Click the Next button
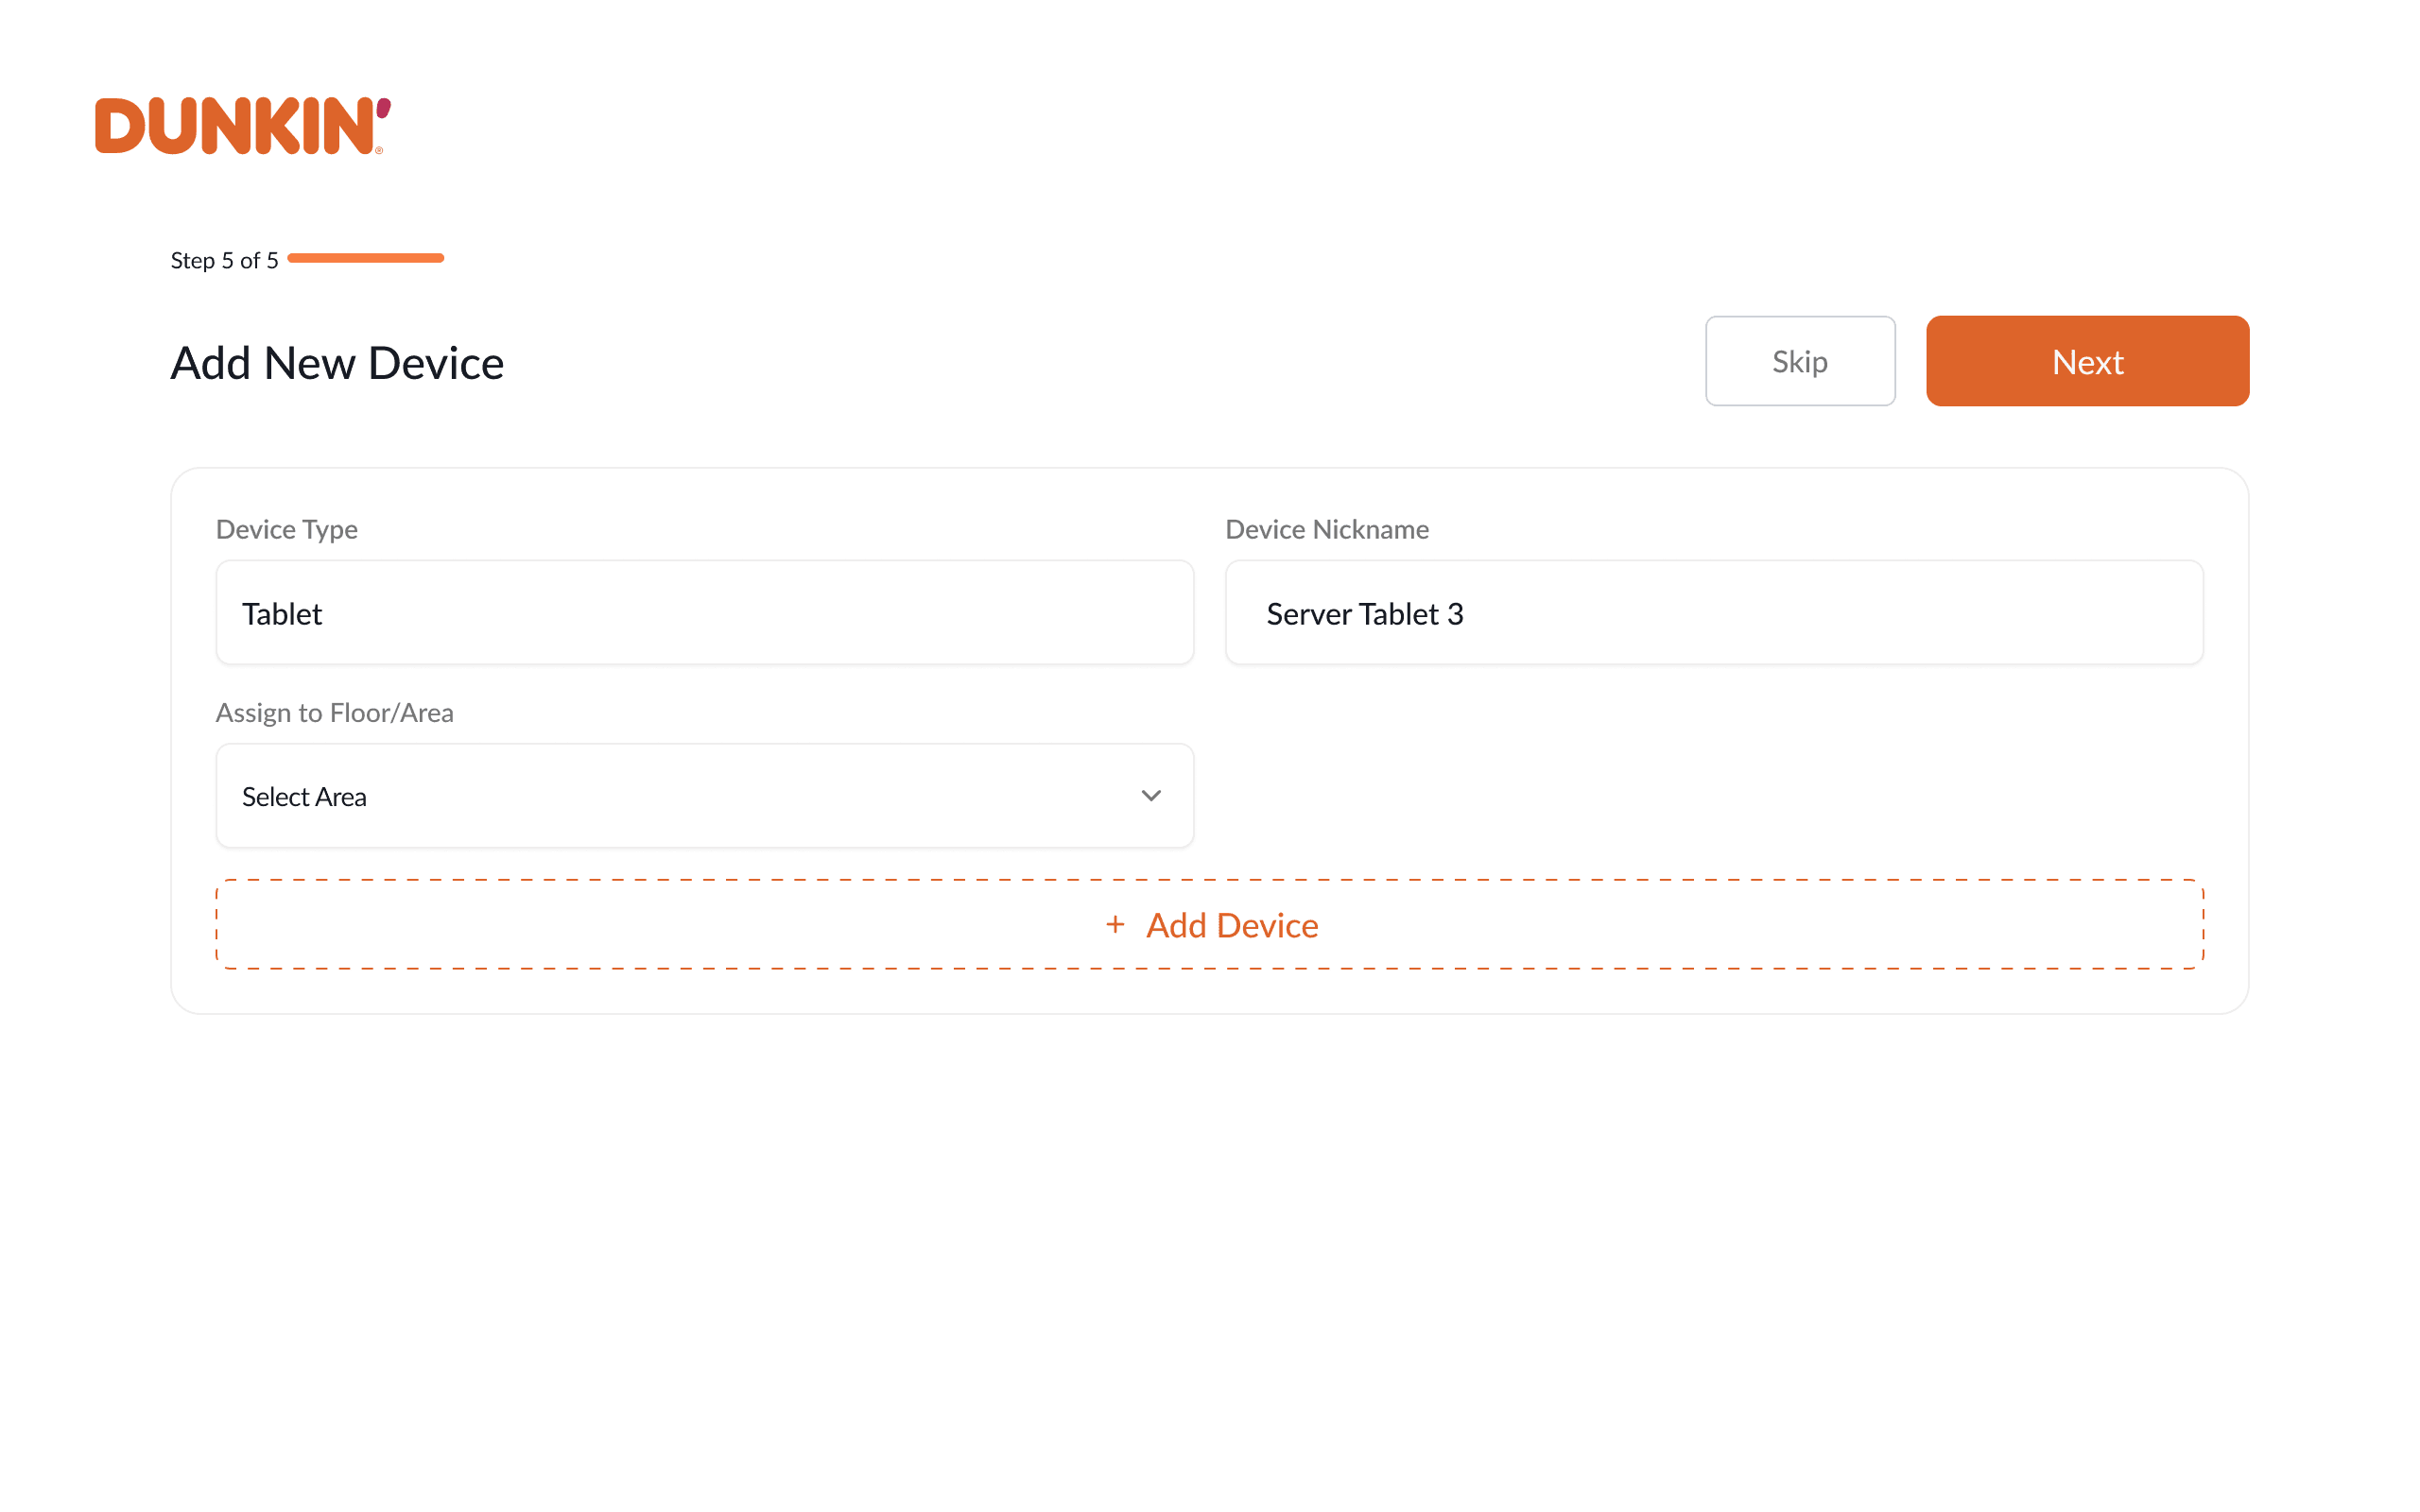 pyautogui.click(x=2087, y=361)
